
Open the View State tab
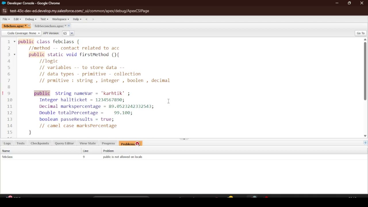coord(88,143)
